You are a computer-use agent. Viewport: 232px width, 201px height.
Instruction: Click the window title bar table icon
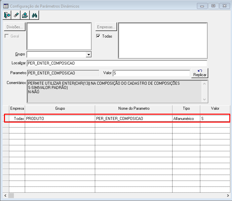[x=6, y=6]
